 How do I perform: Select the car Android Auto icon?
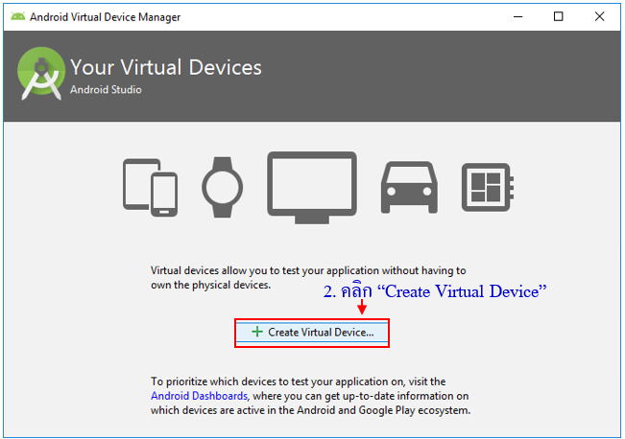click(410, 186)
